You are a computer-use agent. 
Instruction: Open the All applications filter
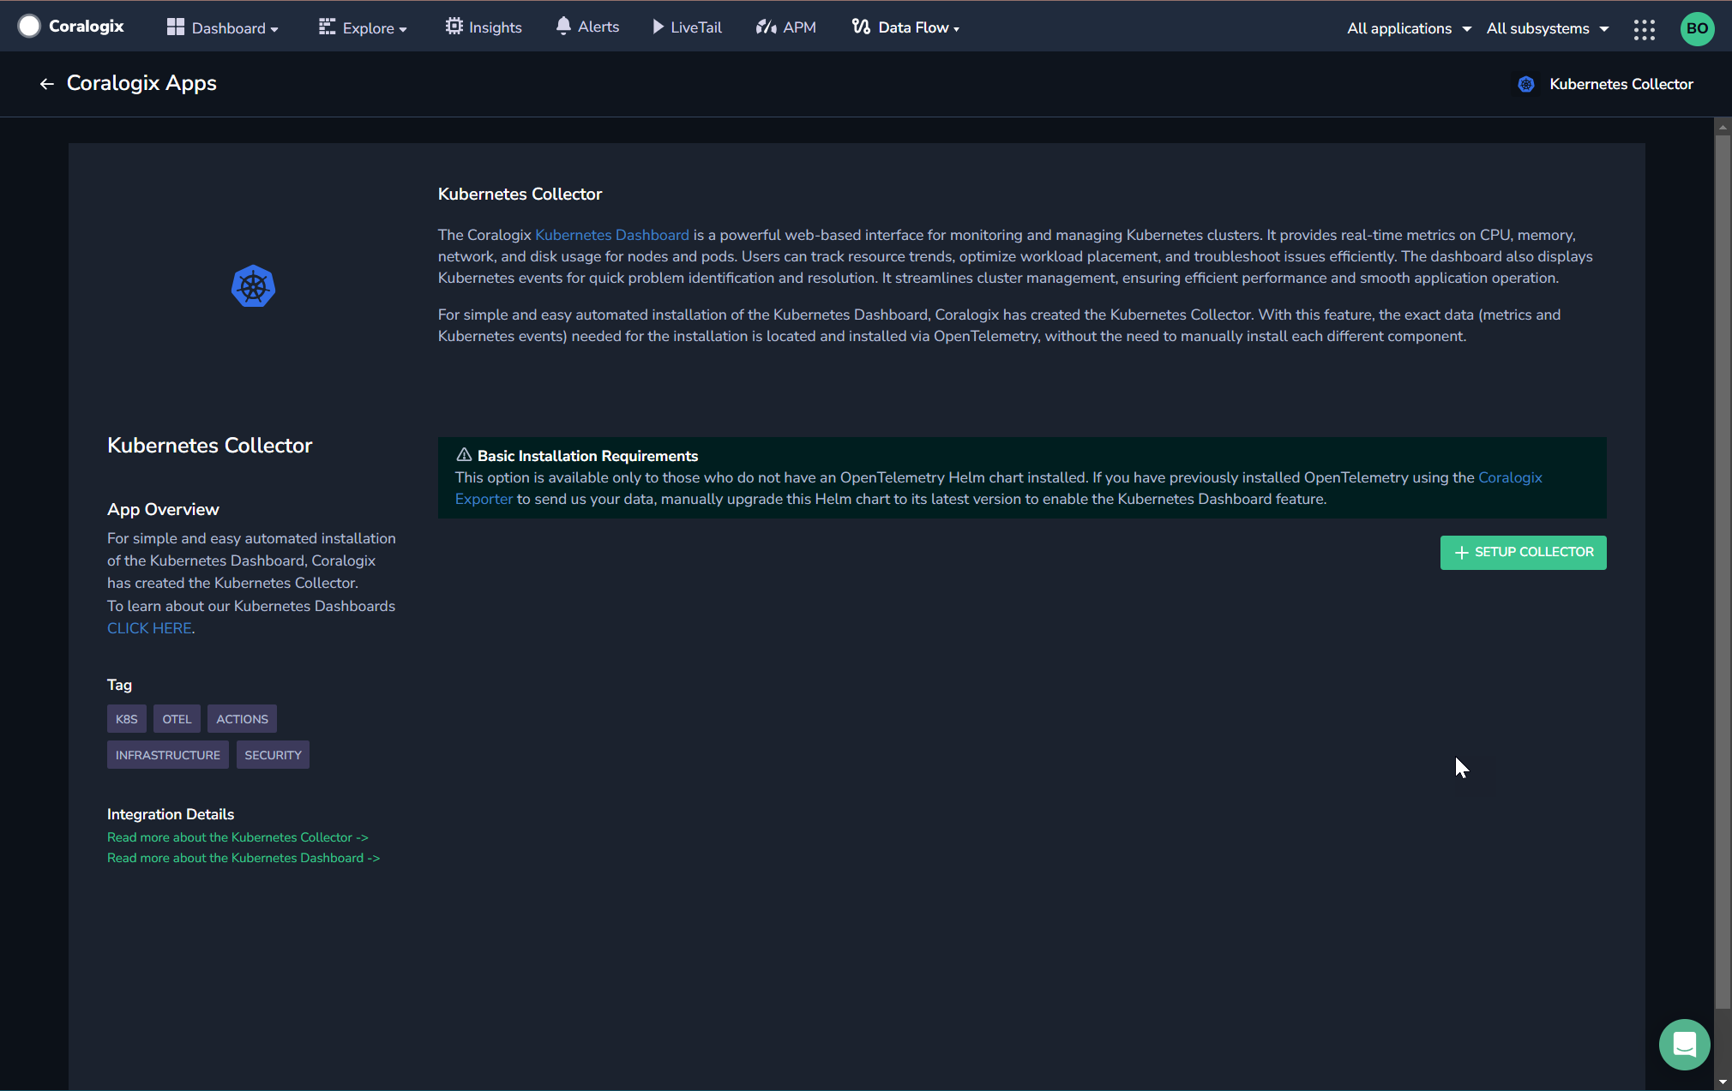pyautogui.click(x=1409, y=28)
